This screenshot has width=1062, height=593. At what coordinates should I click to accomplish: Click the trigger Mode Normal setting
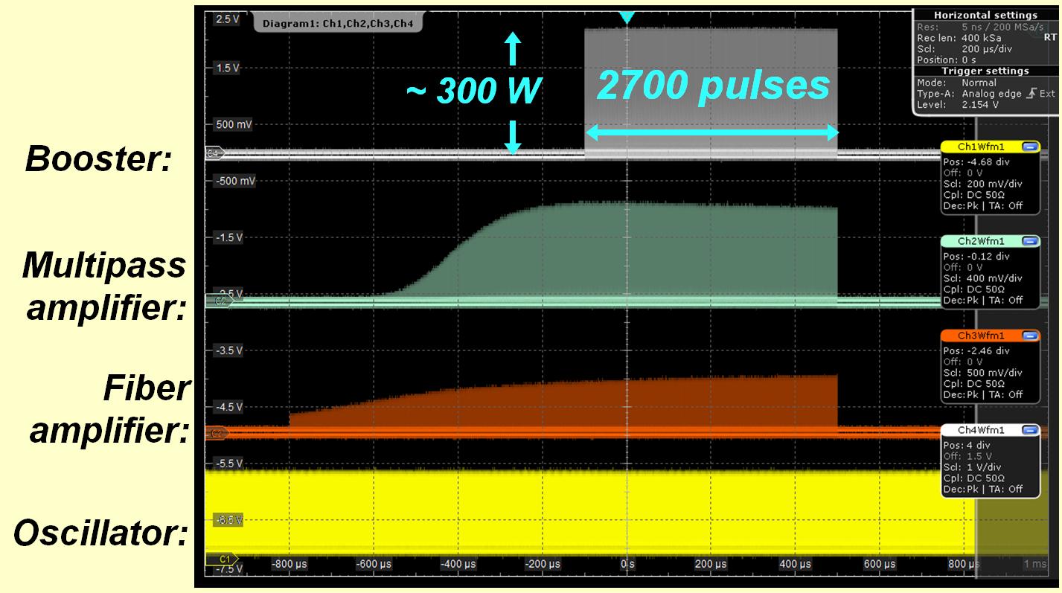coord(979,83)
